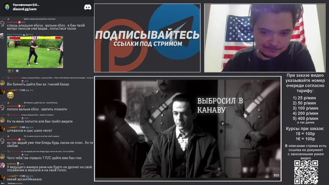Click the UEB tag on the 03:16 message
The height and width of the screenshot is (185, 329).
click(22, 176)
